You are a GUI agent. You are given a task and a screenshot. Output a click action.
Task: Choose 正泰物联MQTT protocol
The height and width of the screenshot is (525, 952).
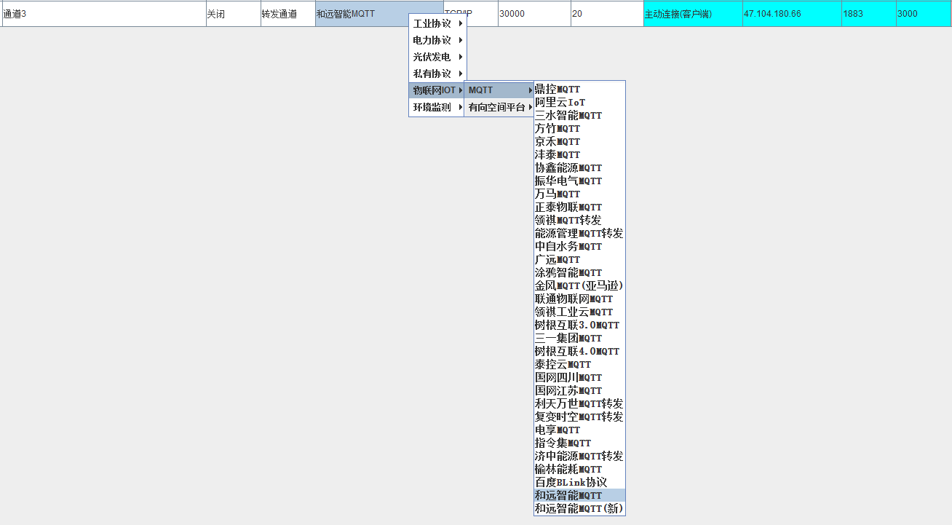coord(579,207)
